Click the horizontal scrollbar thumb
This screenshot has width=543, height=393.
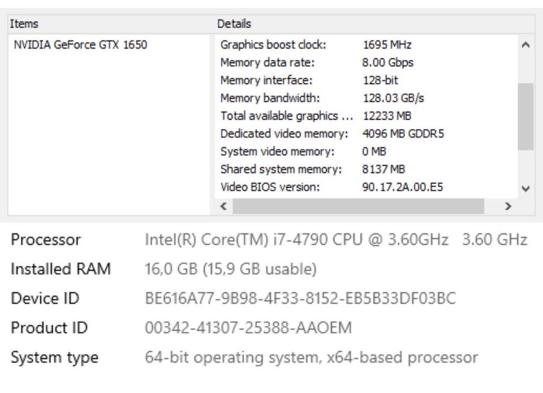tap(357, 207)
